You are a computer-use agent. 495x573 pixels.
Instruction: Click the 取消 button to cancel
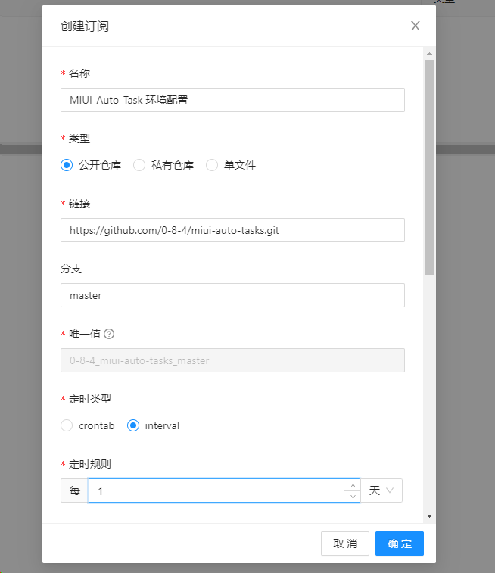point(345,543)
